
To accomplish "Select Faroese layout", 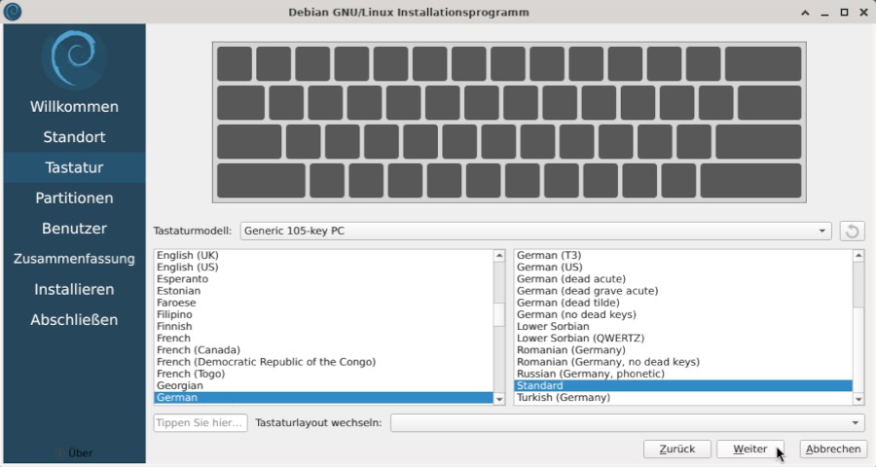I will pyautogui.click(x=323, y=303).
